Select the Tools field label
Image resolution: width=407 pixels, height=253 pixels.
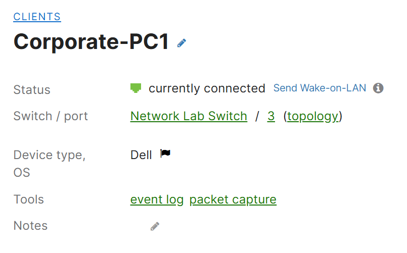(28, 199)
